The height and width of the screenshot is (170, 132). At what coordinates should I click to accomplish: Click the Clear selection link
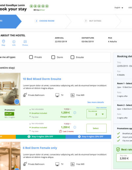click(101, 108)
